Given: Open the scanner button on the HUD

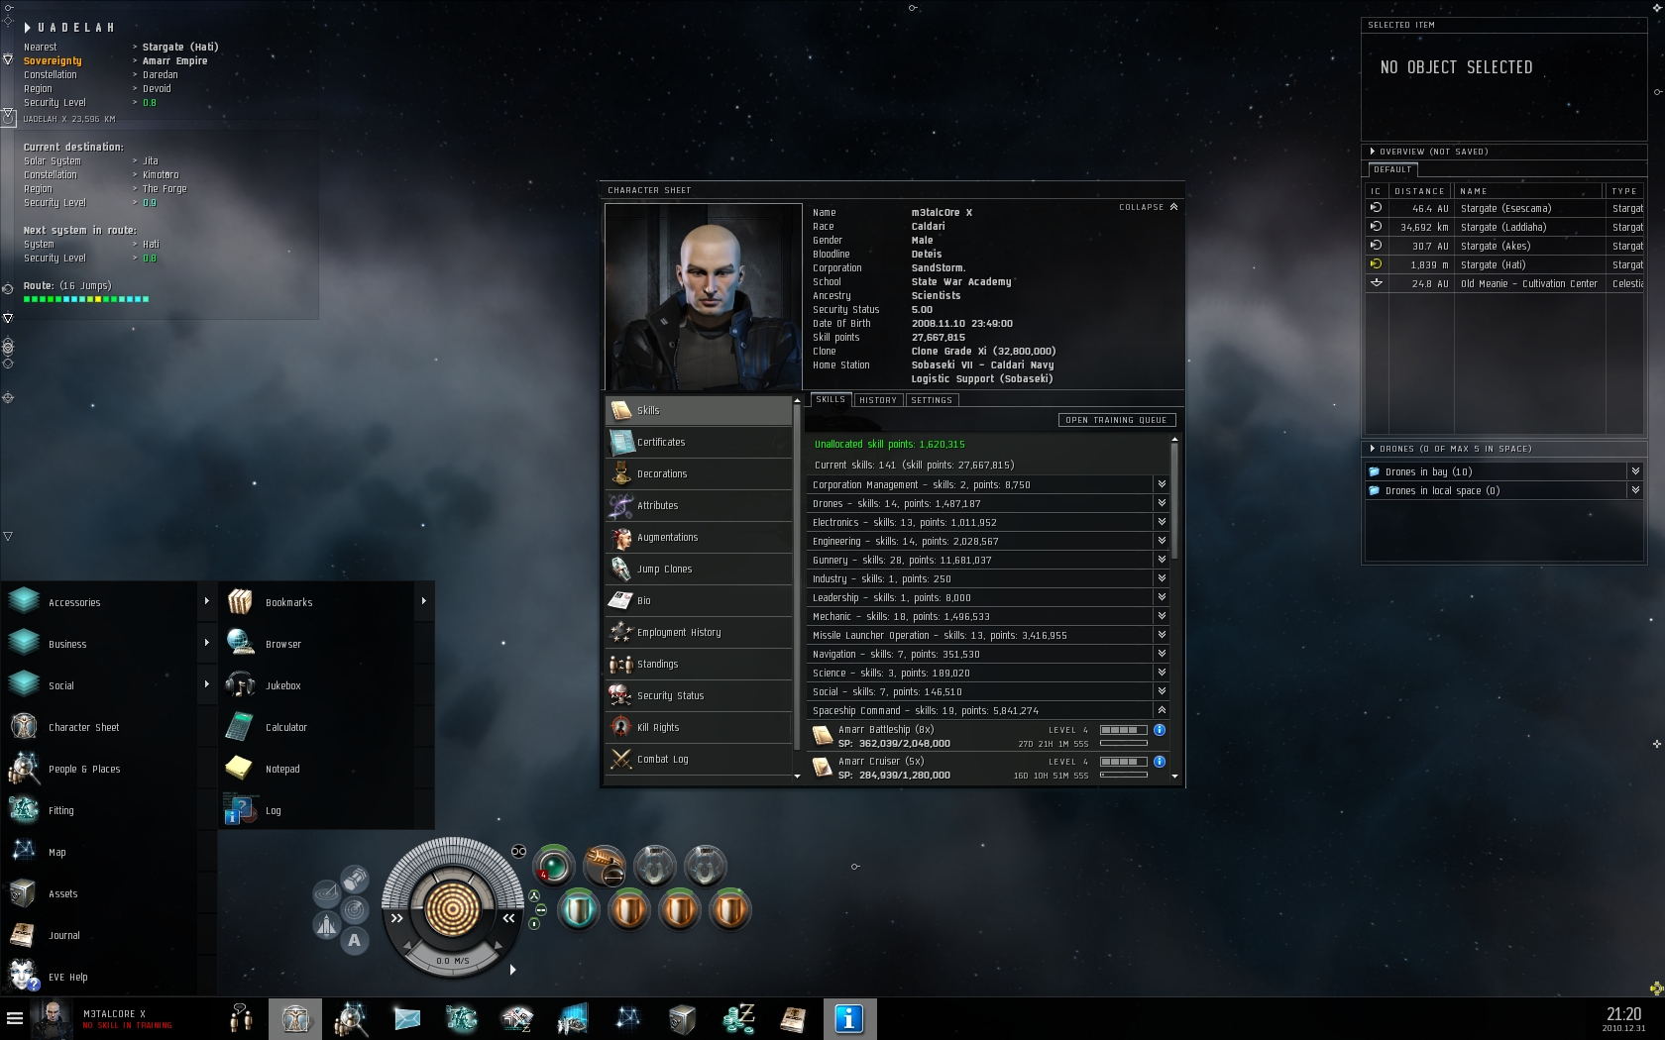Looking at the screenshot, I should (x=354, y=909).
